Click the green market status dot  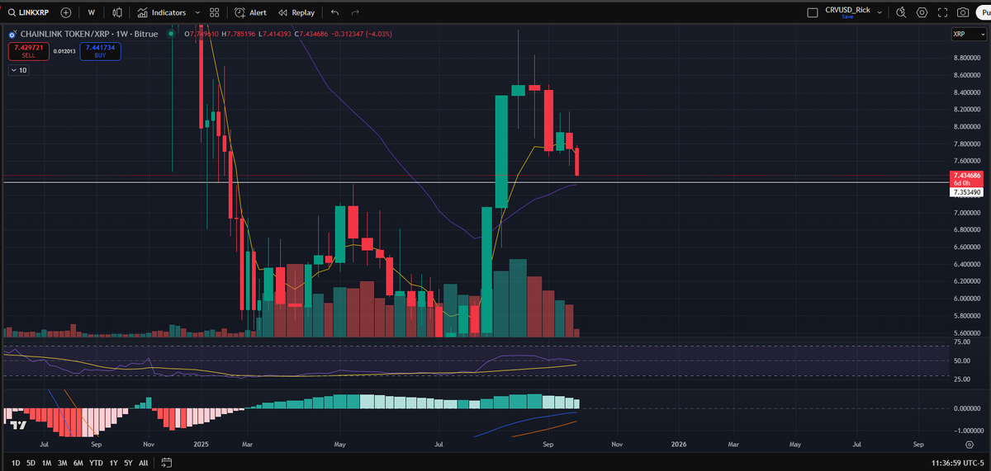coord(169,34)
